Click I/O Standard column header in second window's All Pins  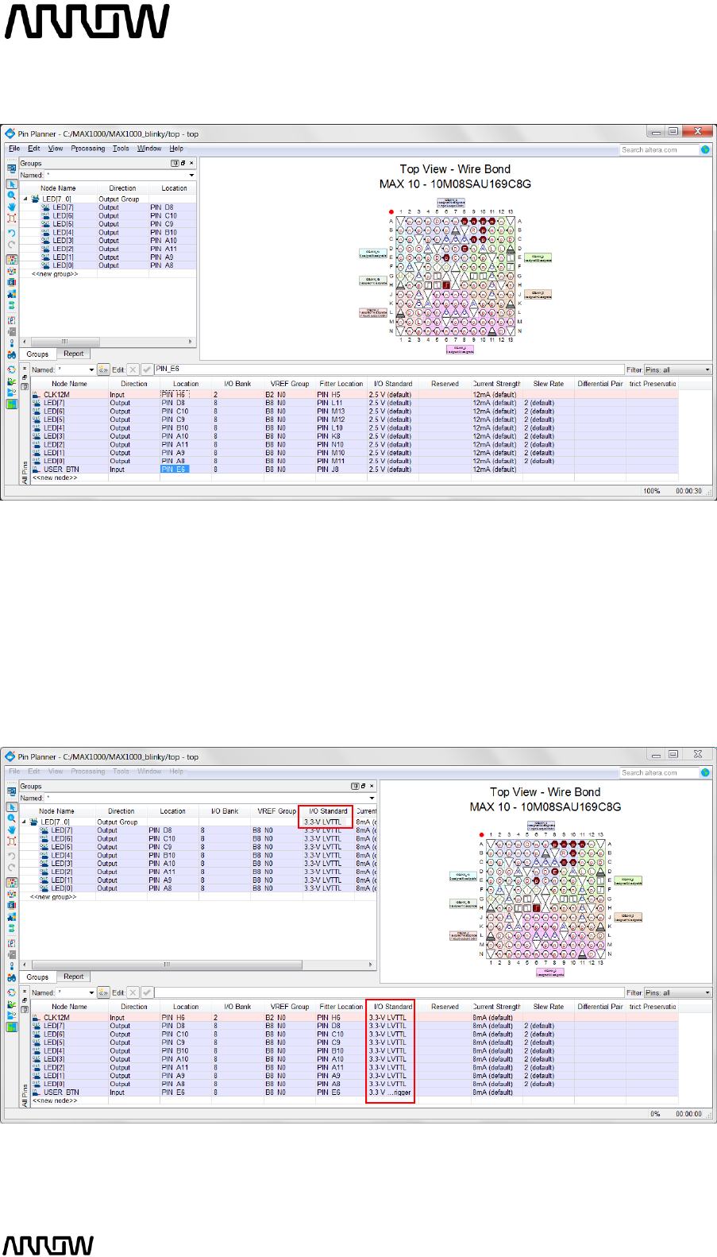[393, 1007]
